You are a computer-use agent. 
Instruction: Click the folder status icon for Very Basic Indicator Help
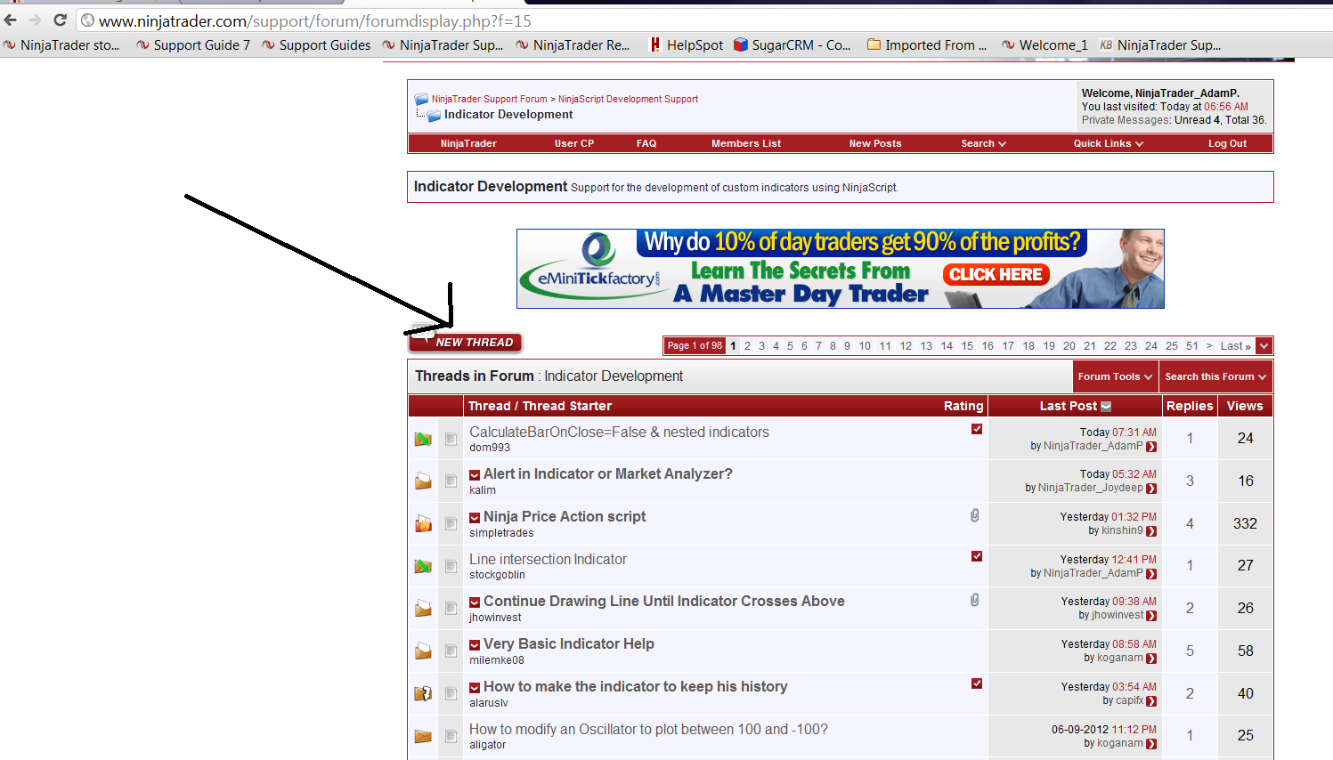click(x=423, y=651)
